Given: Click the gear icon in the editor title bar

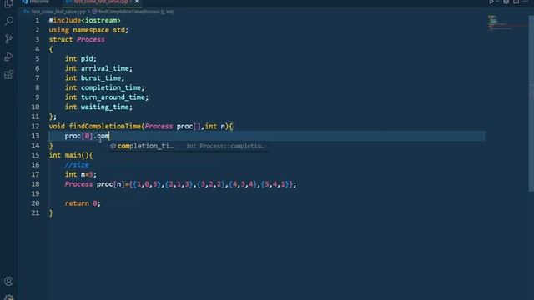Looking at the screenshot, I should (506, 2).
